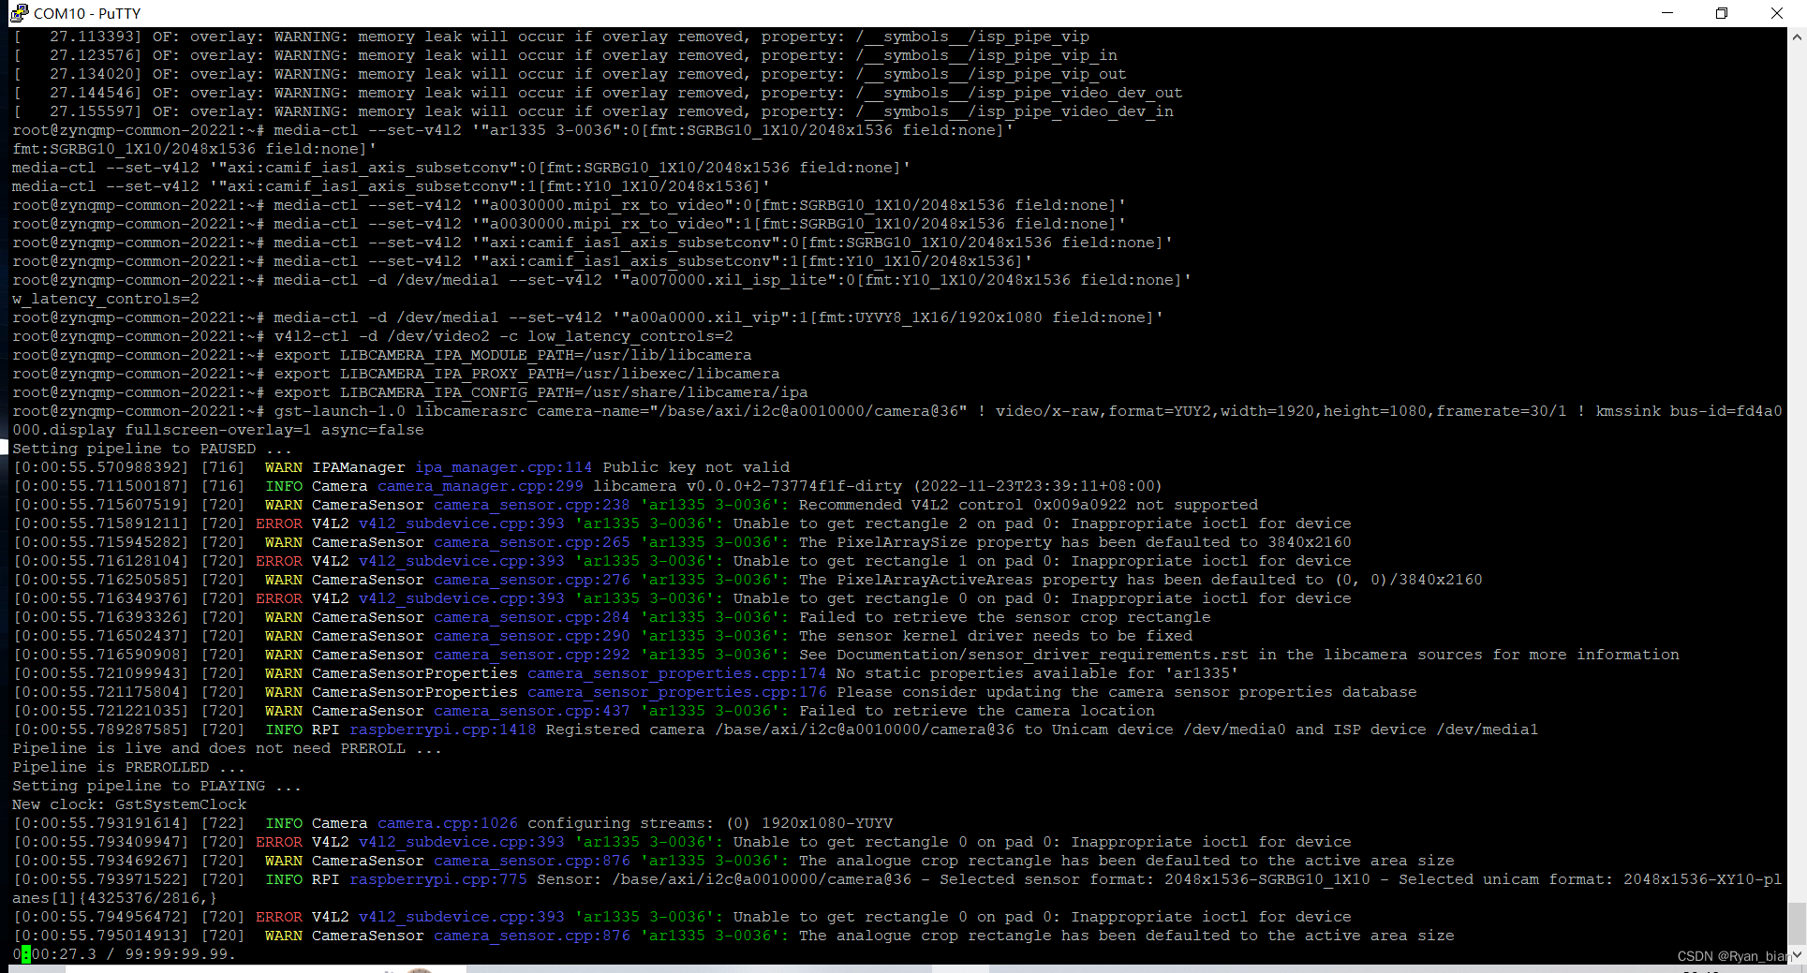Click 'Public key not valid' message

(696, 467)
